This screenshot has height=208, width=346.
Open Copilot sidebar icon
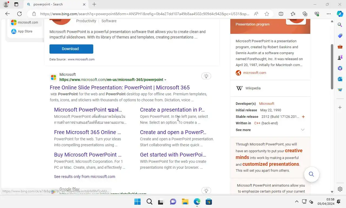(340, 14)
